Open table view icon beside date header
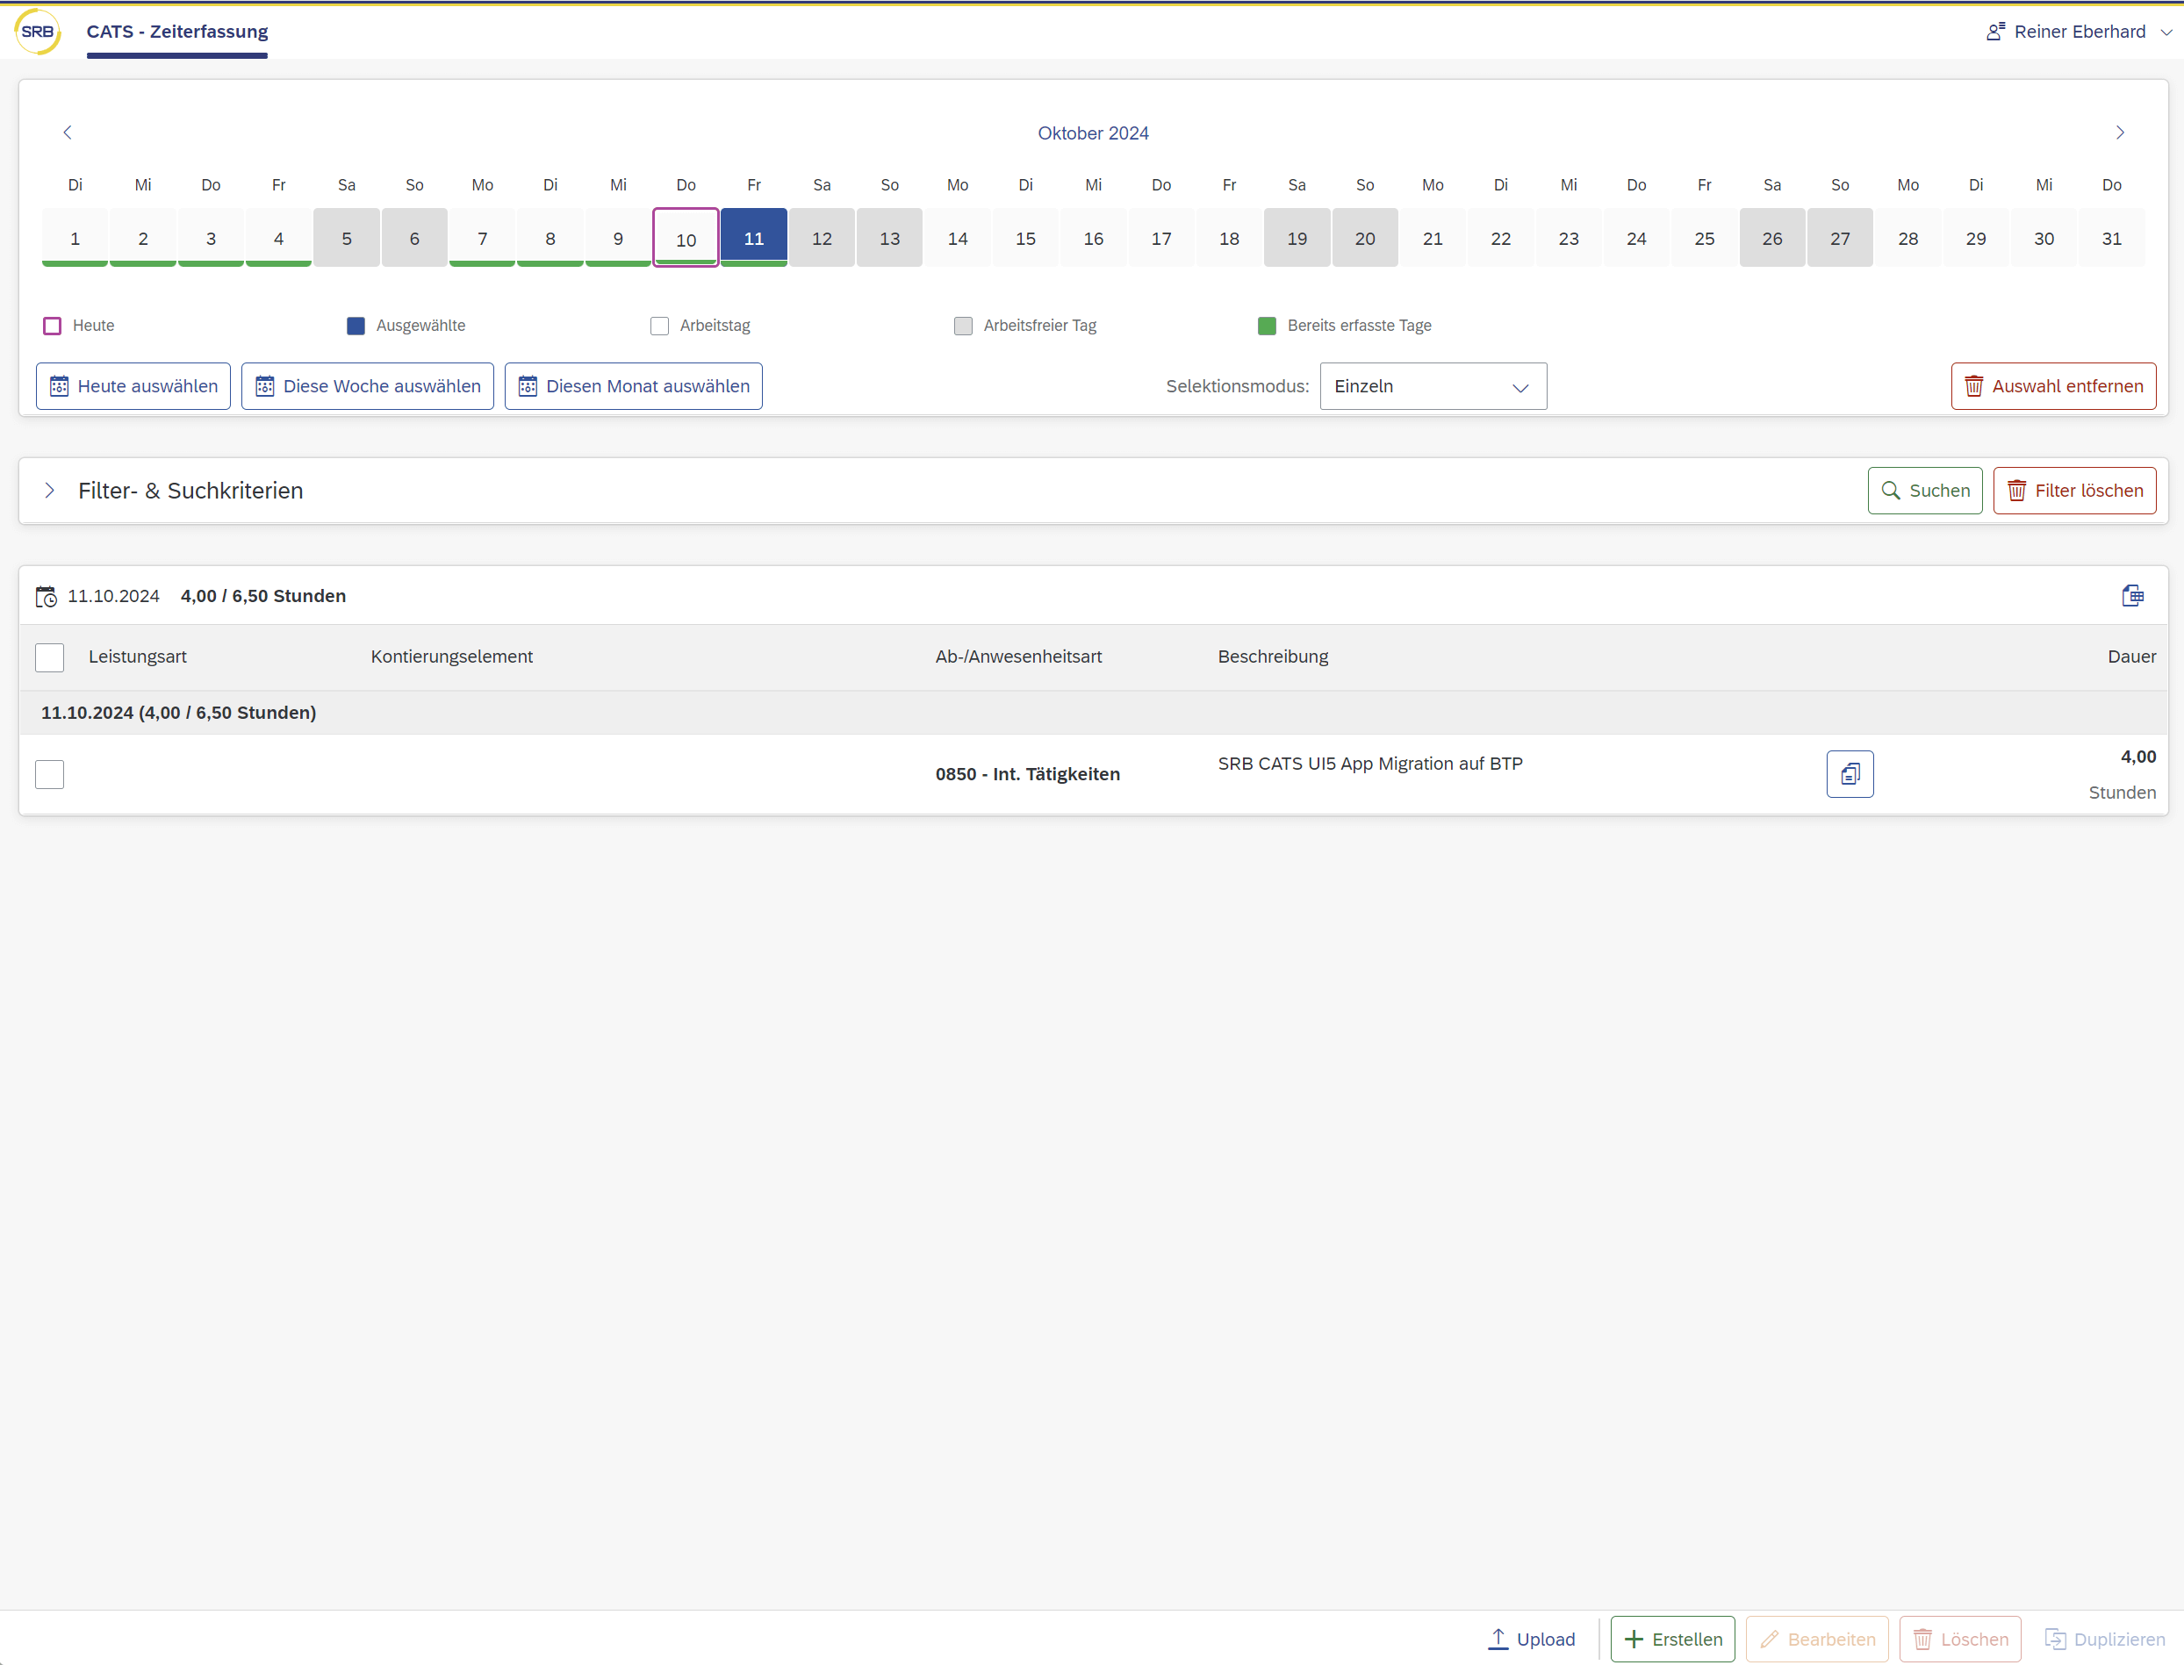The image size is (2184, 1665). coord(2132,596)
